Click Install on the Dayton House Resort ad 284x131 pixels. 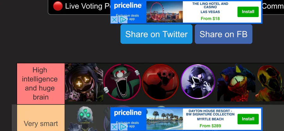pos(248,119)
